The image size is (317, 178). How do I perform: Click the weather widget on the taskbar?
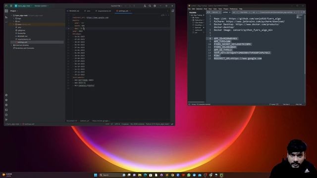coord(7,175)
